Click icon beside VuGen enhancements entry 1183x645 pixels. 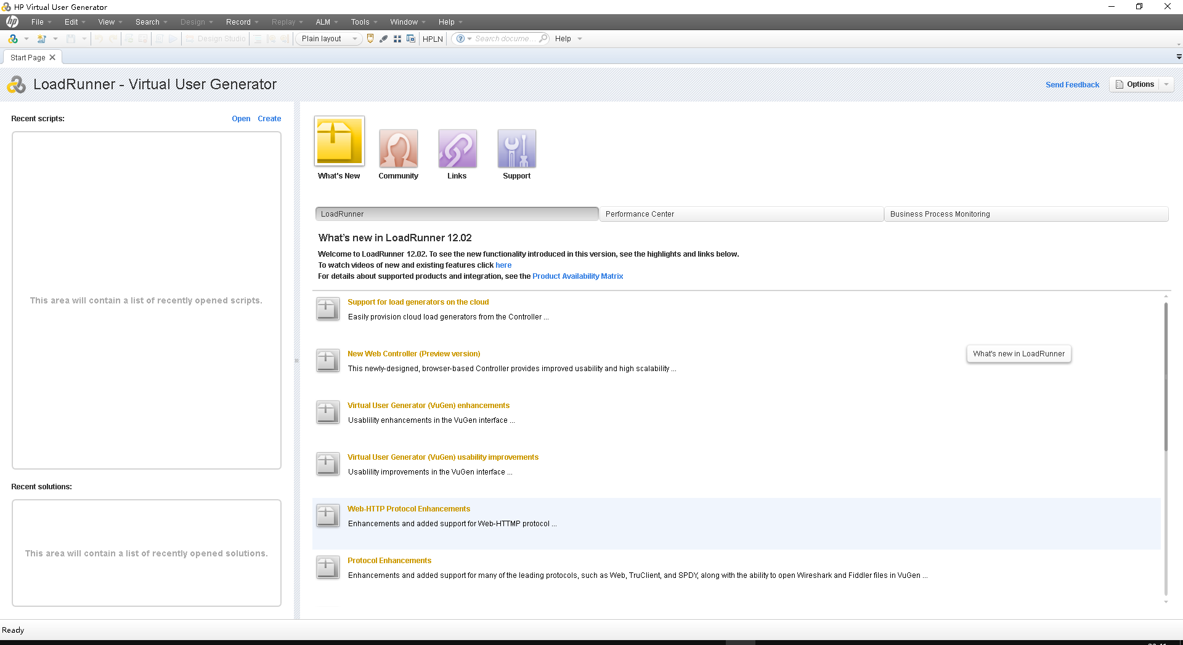[x=328, y=412]
